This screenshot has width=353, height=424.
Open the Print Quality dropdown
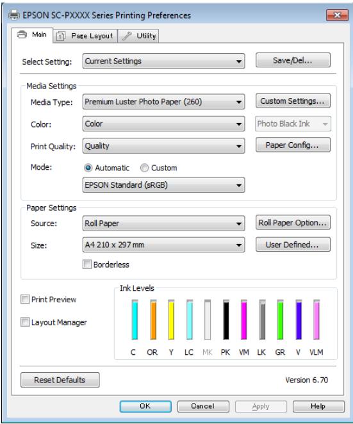point(163,146)
